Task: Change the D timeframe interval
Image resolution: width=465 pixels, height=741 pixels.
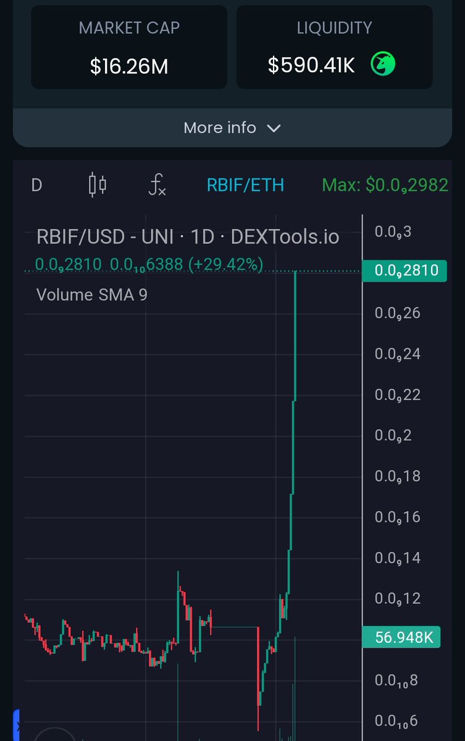Action: [36, 185]
